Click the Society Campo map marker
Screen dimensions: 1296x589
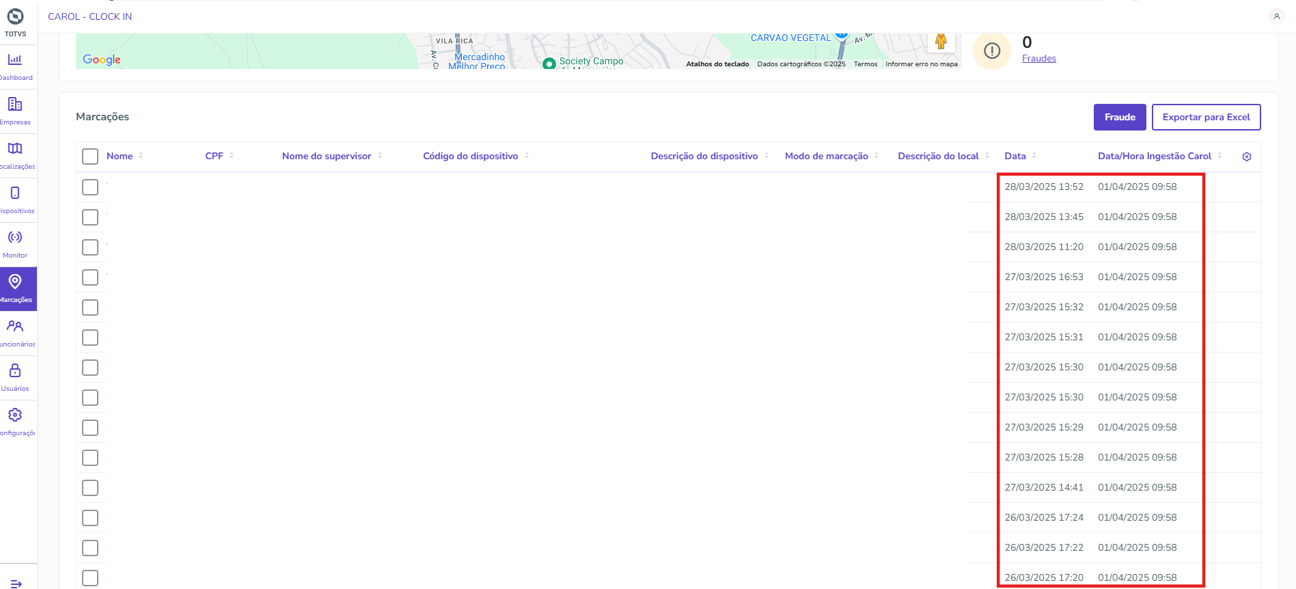[x=549, y=64]
